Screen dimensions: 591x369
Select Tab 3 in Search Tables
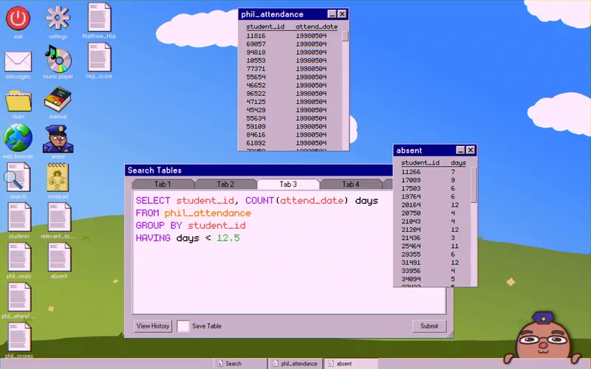click(288, 184)
